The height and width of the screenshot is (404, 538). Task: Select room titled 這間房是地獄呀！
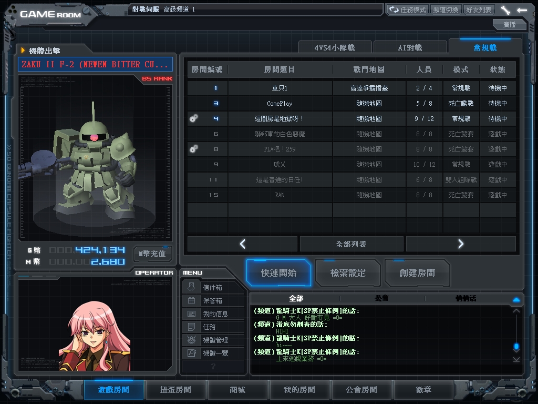tap(351, 118)
